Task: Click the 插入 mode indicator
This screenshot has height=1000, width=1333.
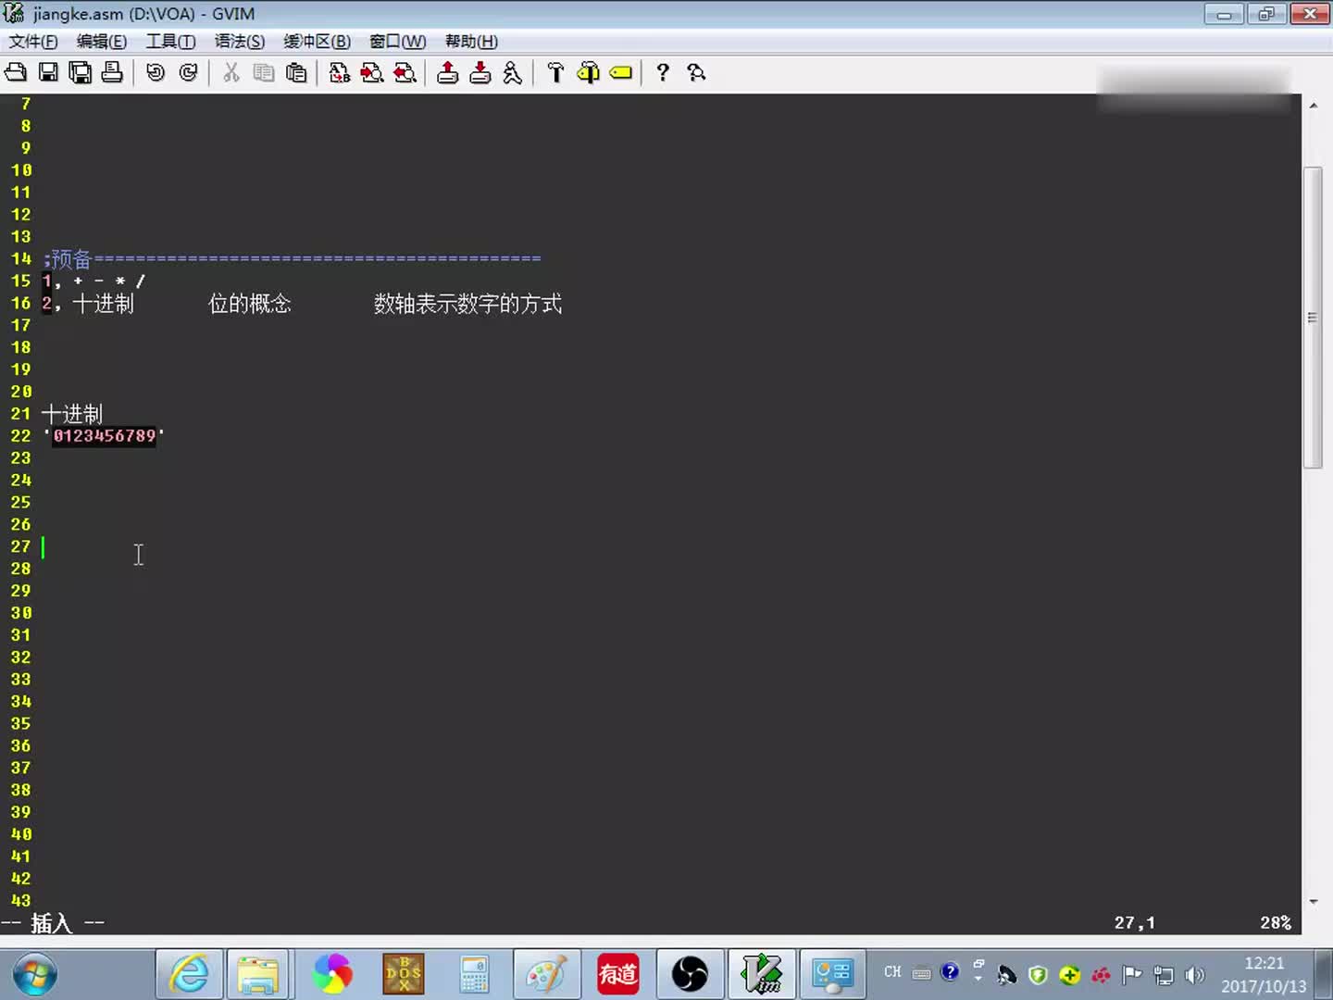Action: (51, 923)
